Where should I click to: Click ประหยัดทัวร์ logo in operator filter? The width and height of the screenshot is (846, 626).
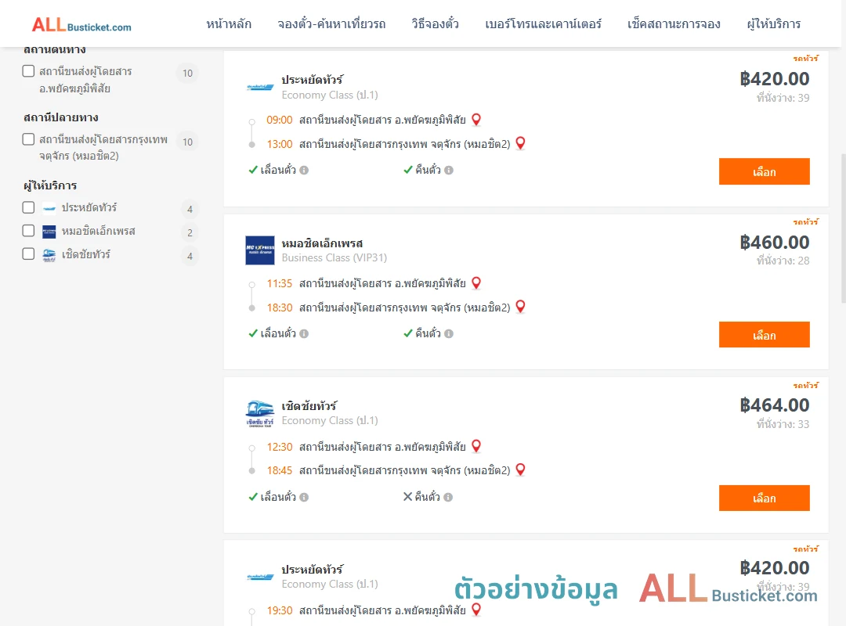[x=49, y=208]
